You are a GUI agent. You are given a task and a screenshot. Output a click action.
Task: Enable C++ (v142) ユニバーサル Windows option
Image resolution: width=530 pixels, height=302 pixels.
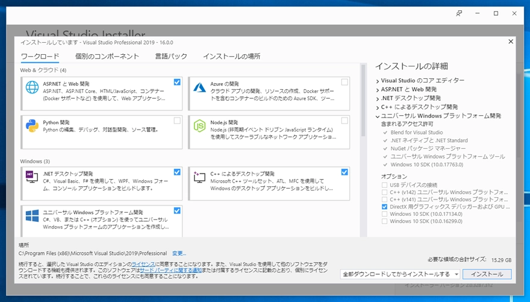(384, 192)
